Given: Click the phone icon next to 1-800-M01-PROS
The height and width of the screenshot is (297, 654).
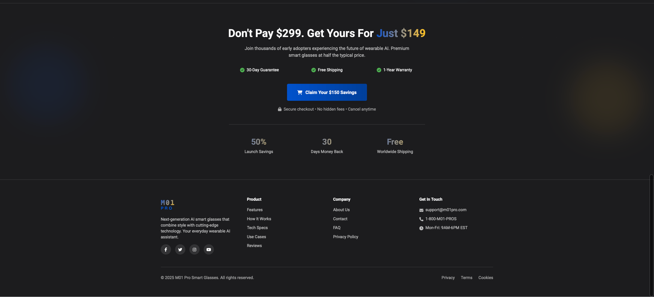Looking at the screenshot, I should tap(421, 219).
